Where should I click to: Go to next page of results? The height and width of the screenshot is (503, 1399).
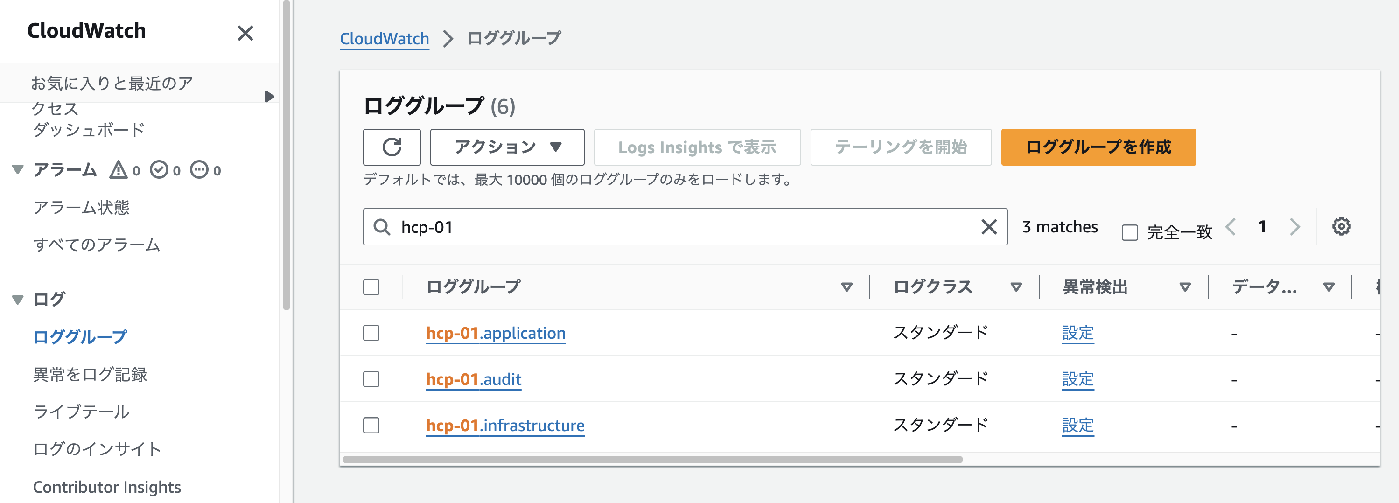(x=1295, y=226)
